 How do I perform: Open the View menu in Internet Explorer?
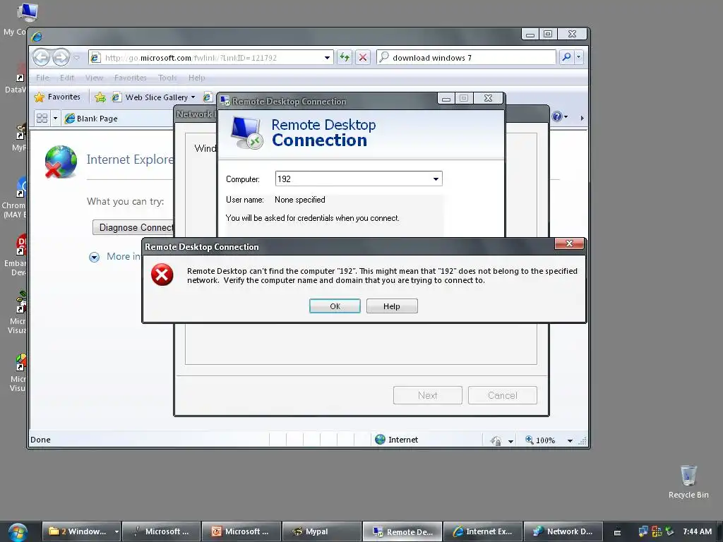(94, 78)
